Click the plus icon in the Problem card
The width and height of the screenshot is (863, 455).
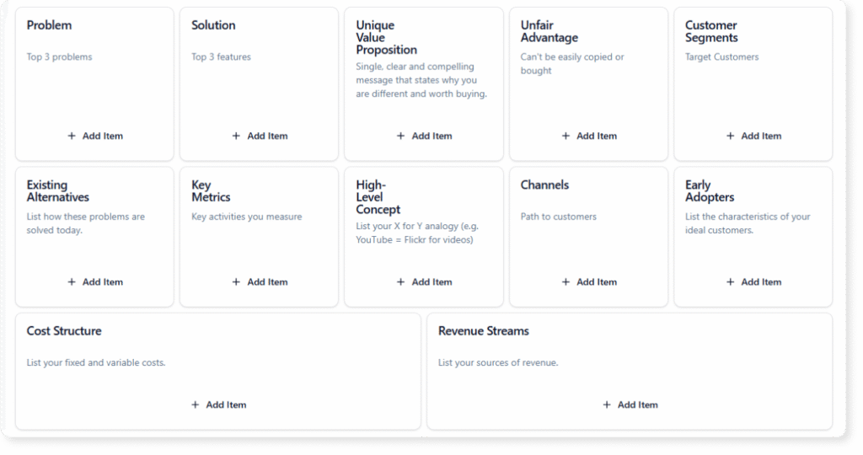[72, 136]
